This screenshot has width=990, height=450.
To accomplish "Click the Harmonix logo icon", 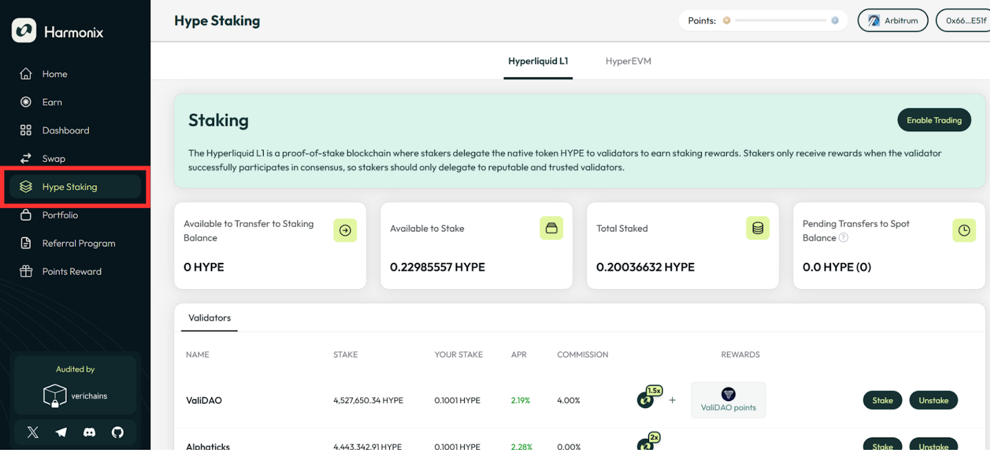I will tap(24, 31).
